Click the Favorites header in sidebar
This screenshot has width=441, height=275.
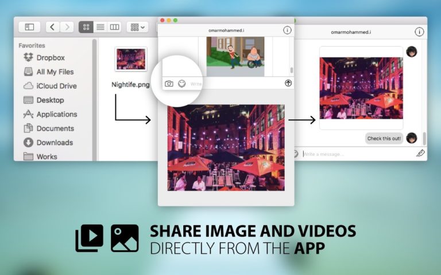[x=32, y=45]
